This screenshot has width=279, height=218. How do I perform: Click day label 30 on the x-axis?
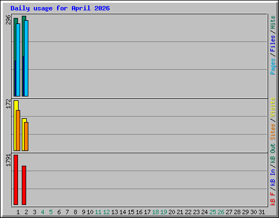pos(253,212)
